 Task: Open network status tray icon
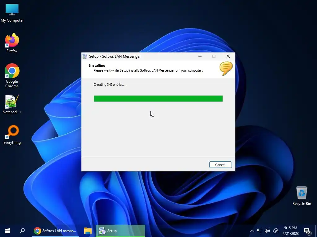click(x=260, y=231)
